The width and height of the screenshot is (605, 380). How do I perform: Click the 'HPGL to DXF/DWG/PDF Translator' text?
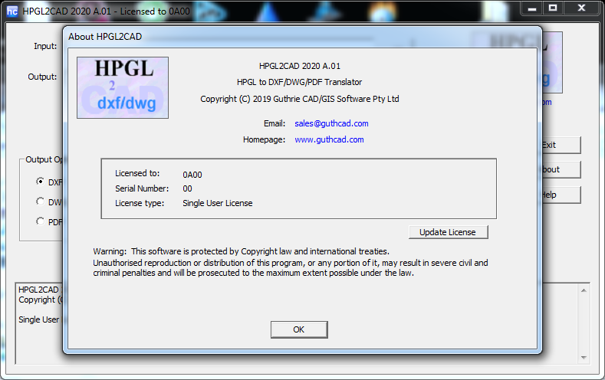pyautogui.click(x=299, y=82)
